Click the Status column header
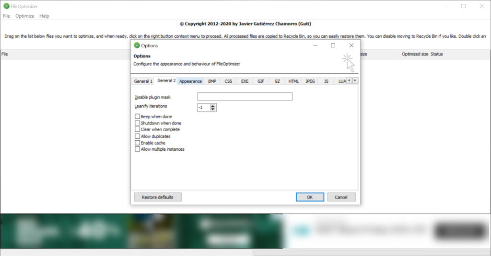 (x=436, y=54)
